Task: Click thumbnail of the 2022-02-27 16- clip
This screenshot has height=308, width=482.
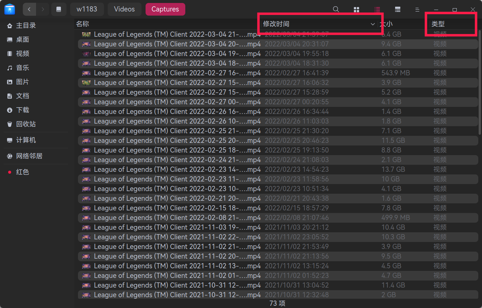Action: coord(86,73)
